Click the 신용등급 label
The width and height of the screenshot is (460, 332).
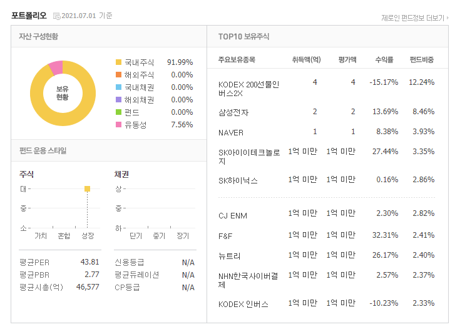tap(130, 262)
